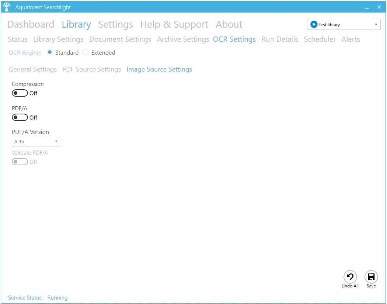This screenshot has height=304, width=387.
Task: Go to the Scheduler sub-tab
Action: pos(320,39)
